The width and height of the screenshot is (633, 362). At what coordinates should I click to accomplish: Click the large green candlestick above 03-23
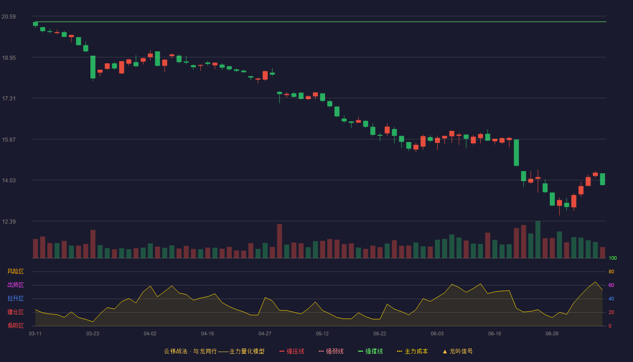[x=93, y=67]
